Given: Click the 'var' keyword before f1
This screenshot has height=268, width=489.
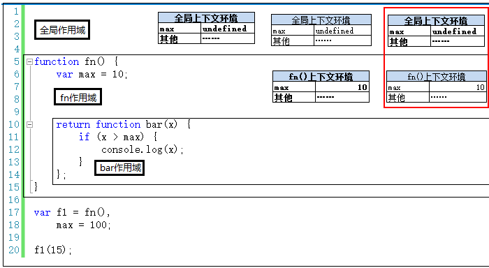Looking at the screenshot, I should click(42, 213).
